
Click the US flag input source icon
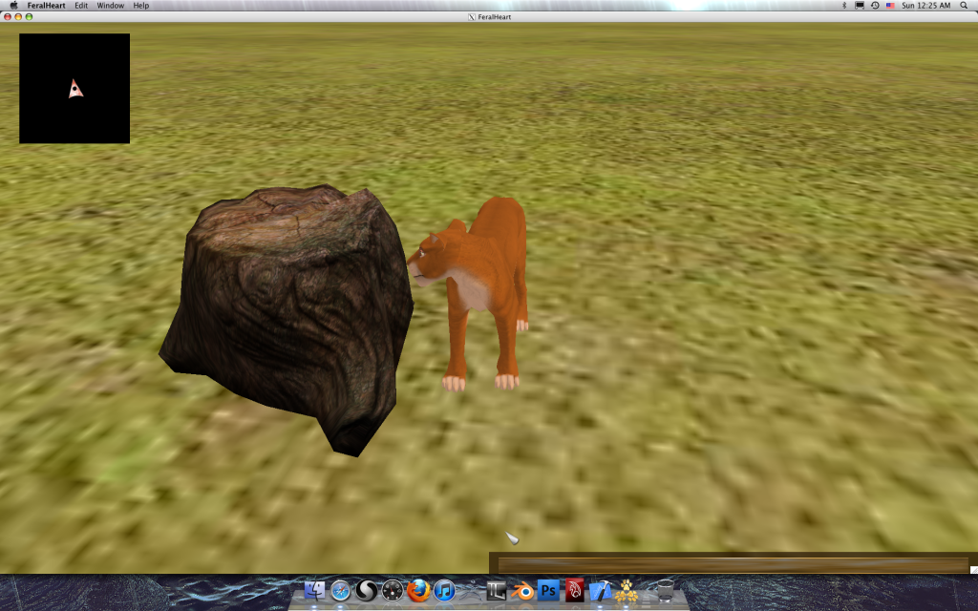(x=890, y=5)
